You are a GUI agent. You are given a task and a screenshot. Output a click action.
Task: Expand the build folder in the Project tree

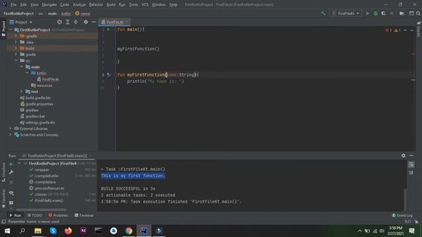tap(16, 48)
